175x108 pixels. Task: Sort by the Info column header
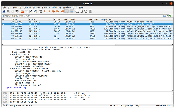[141, 19]
